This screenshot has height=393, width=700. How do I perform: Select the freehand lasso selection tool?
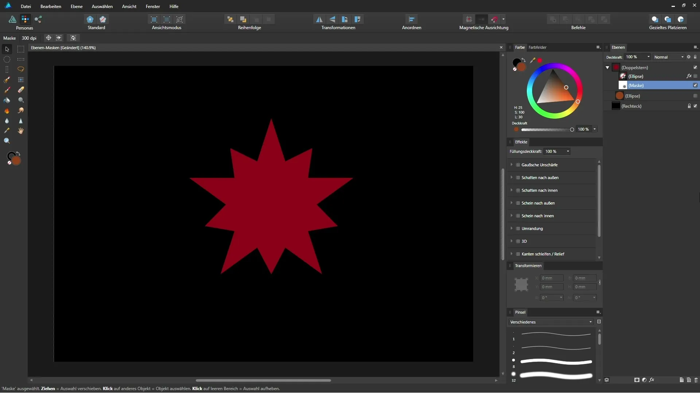[21, 69]
